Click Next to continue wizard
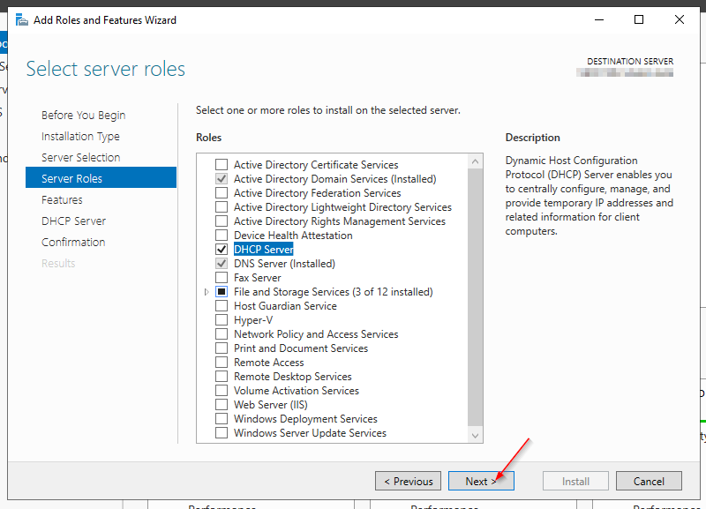706x509 pixels. pyautogui.click(x=481, y=481)
